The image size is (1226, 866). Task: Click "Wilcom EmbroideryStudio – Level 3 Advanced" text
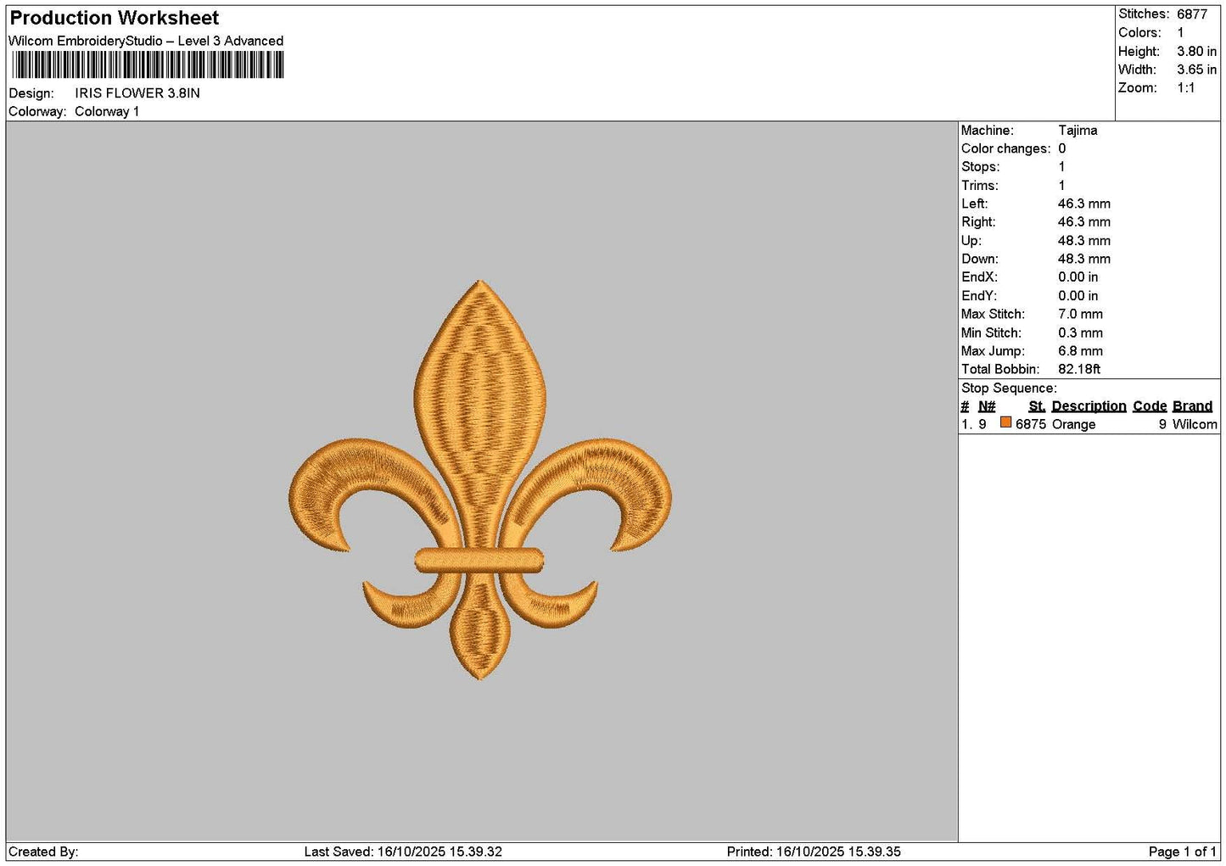point(146,41)
